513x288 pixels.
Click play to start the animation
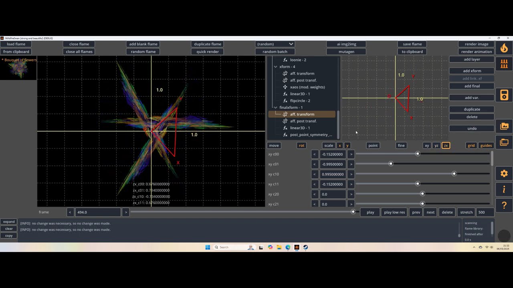370,212
